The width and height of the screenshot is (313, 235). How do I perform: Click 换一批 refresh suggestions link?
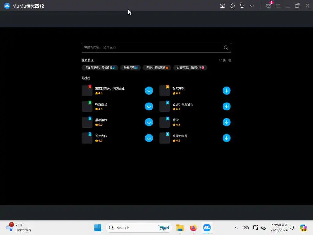coord(225,60)
